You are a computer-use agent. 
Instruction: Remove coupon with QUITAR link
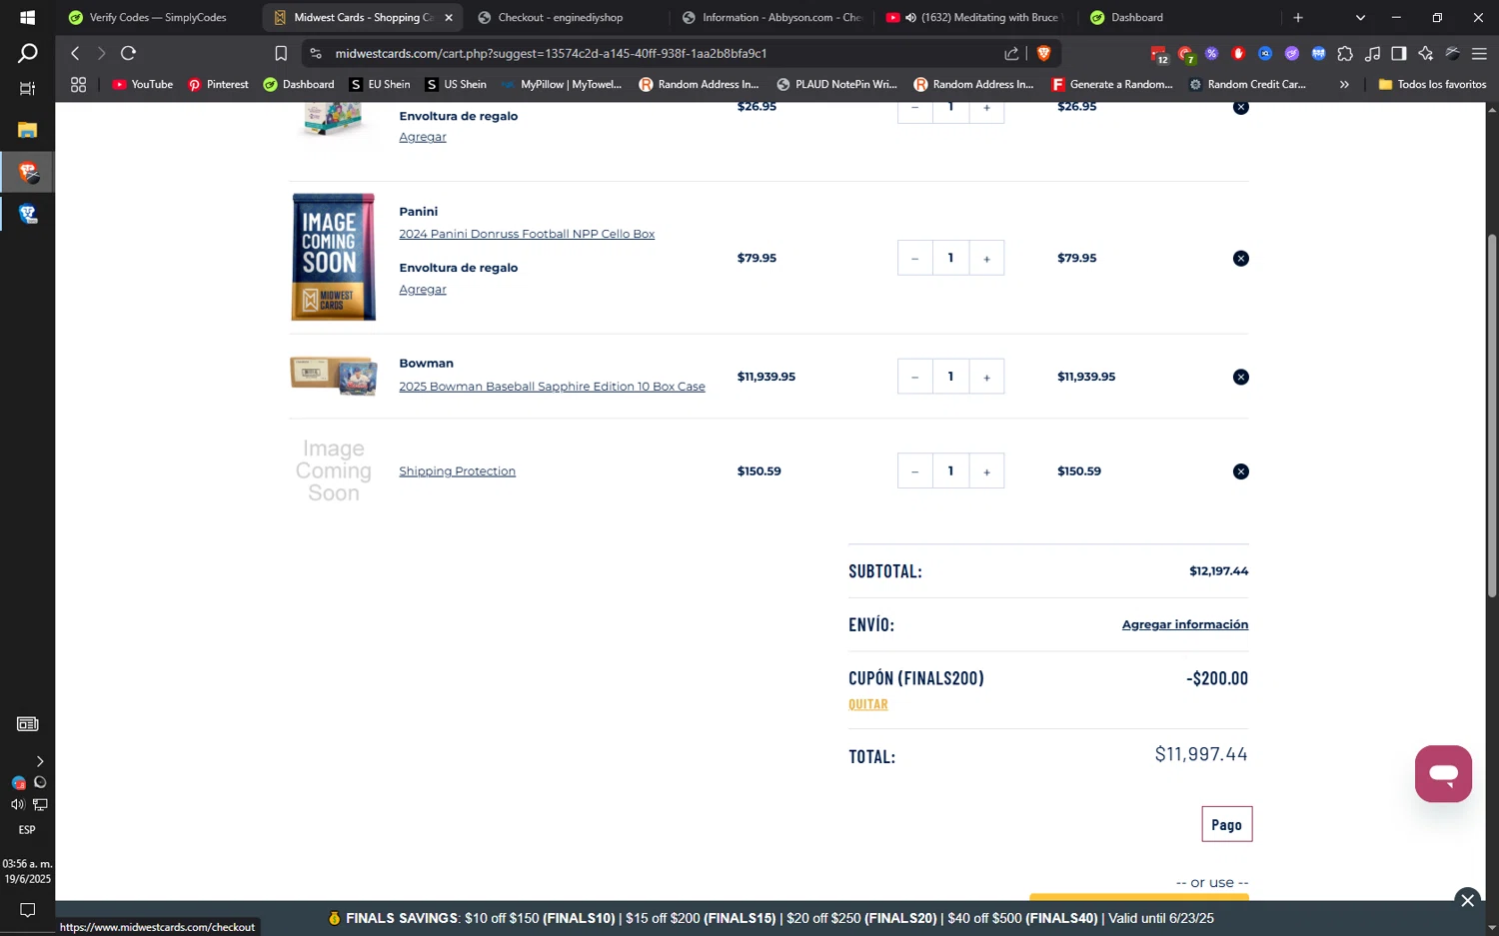(867, 704)
